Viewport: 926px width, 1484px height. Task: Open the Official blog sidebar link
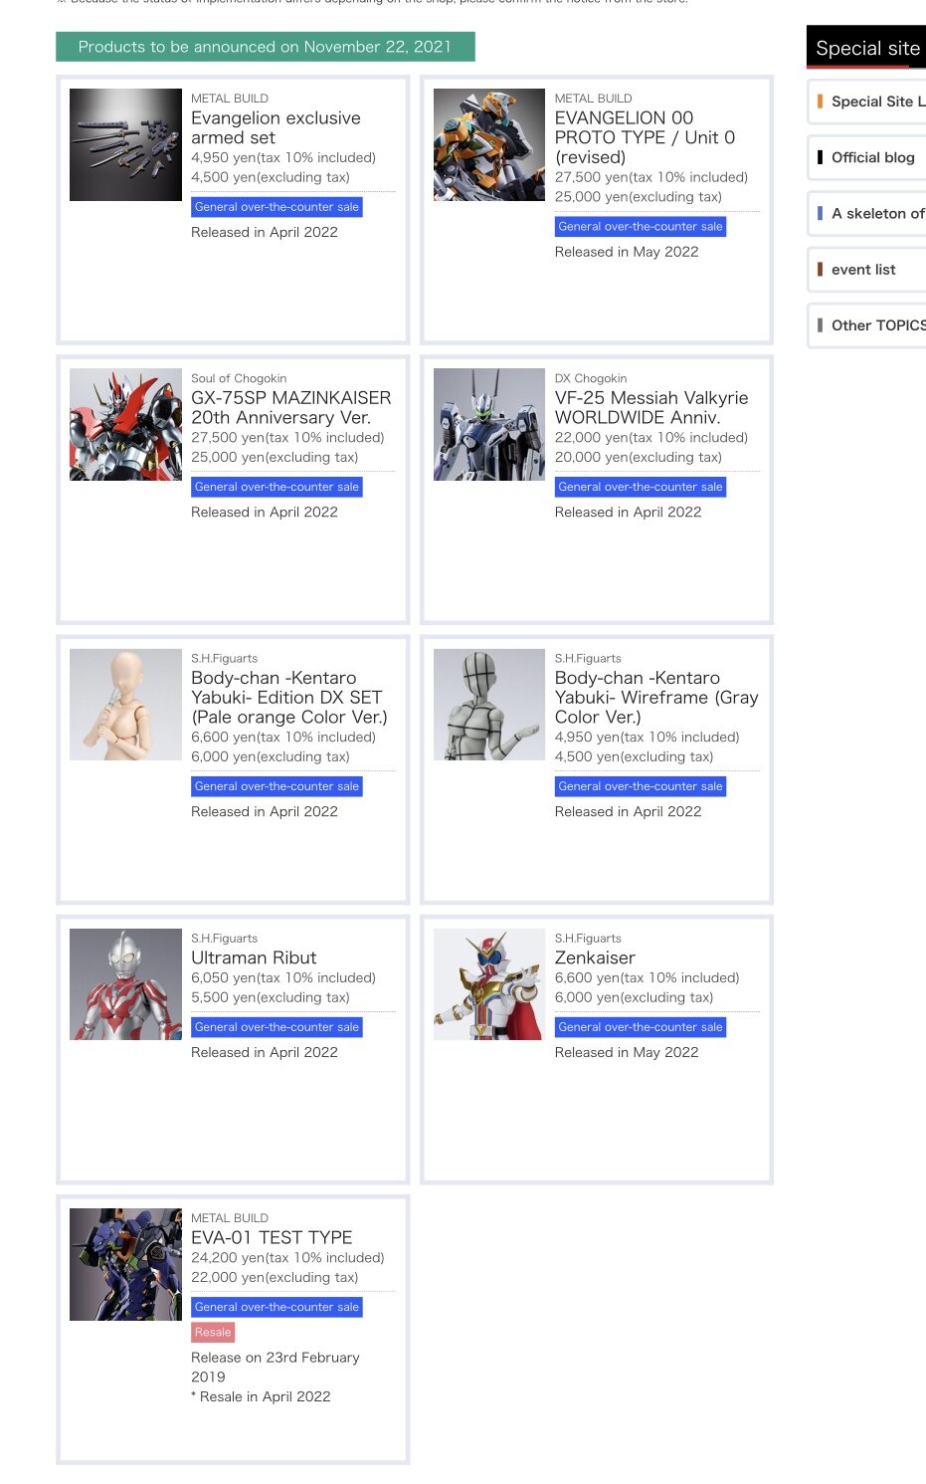click(867, 157)
